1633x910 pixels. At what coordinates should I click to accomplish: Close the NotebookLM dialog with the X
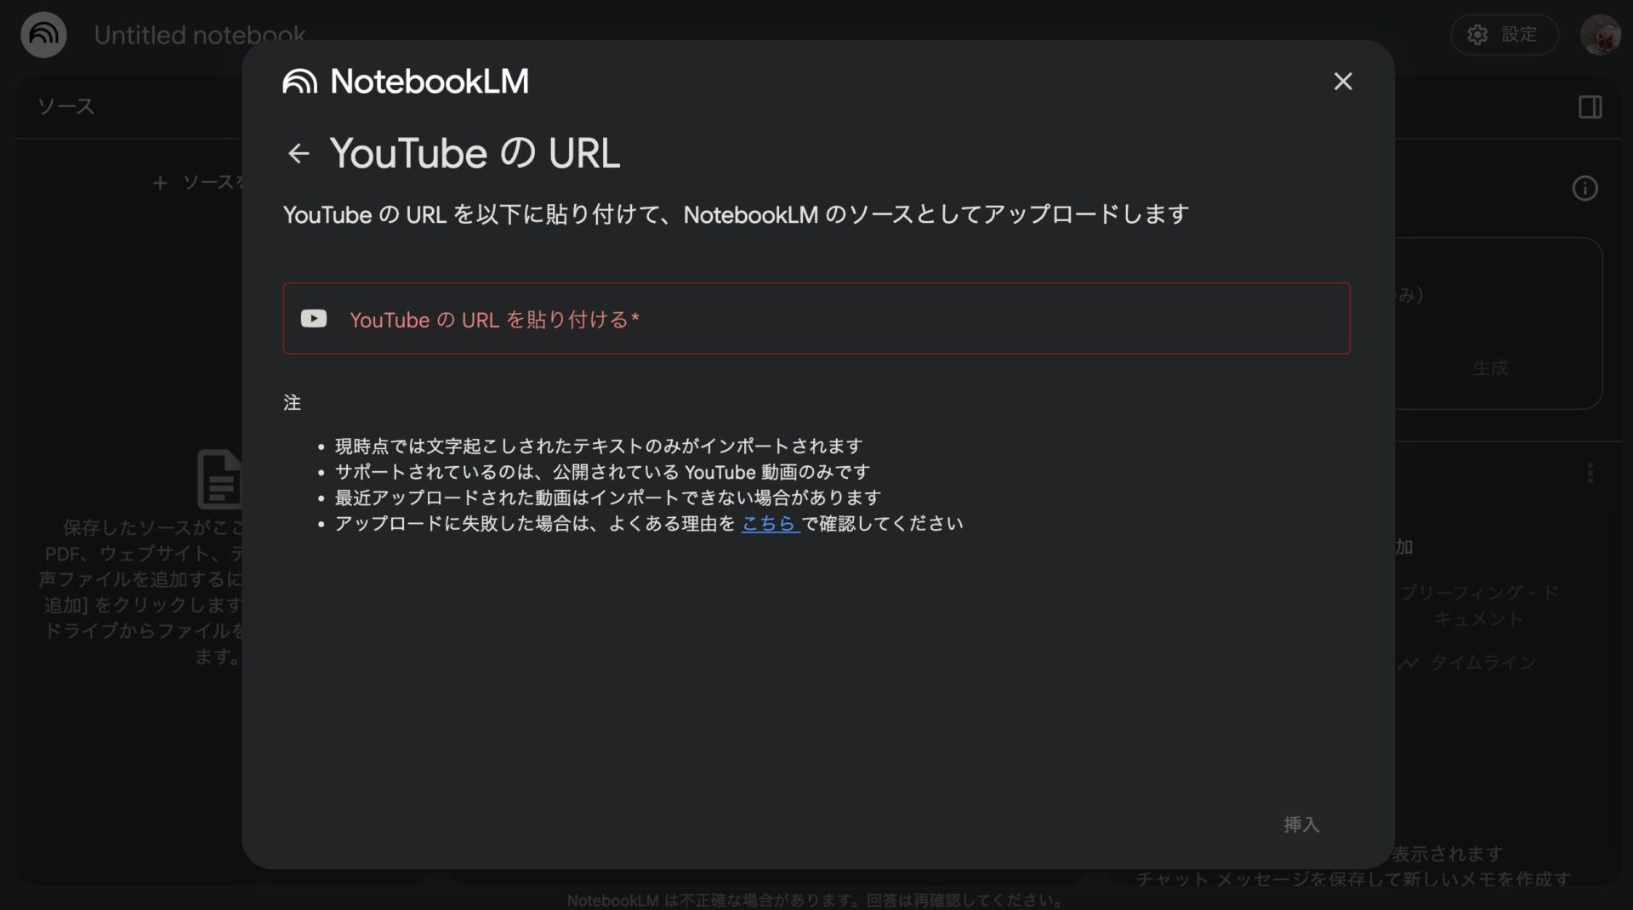click(x=1342, y=82)
